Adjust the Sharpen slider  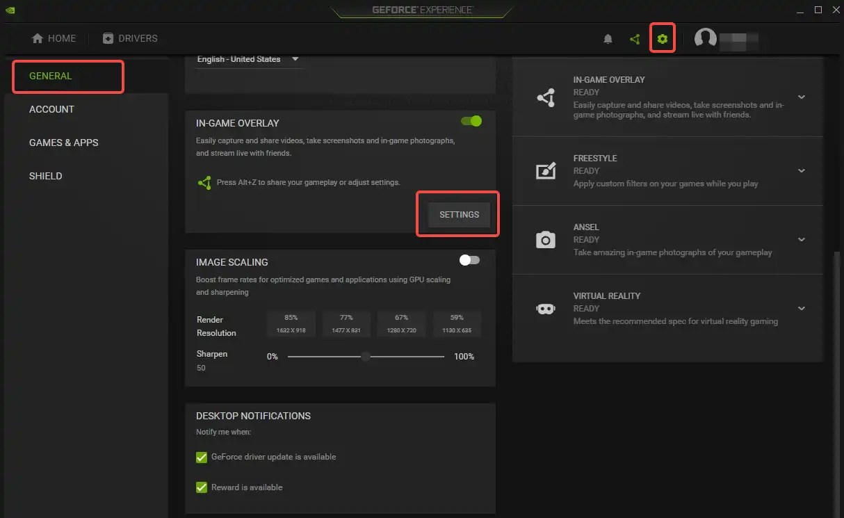[x=366, y=356]
